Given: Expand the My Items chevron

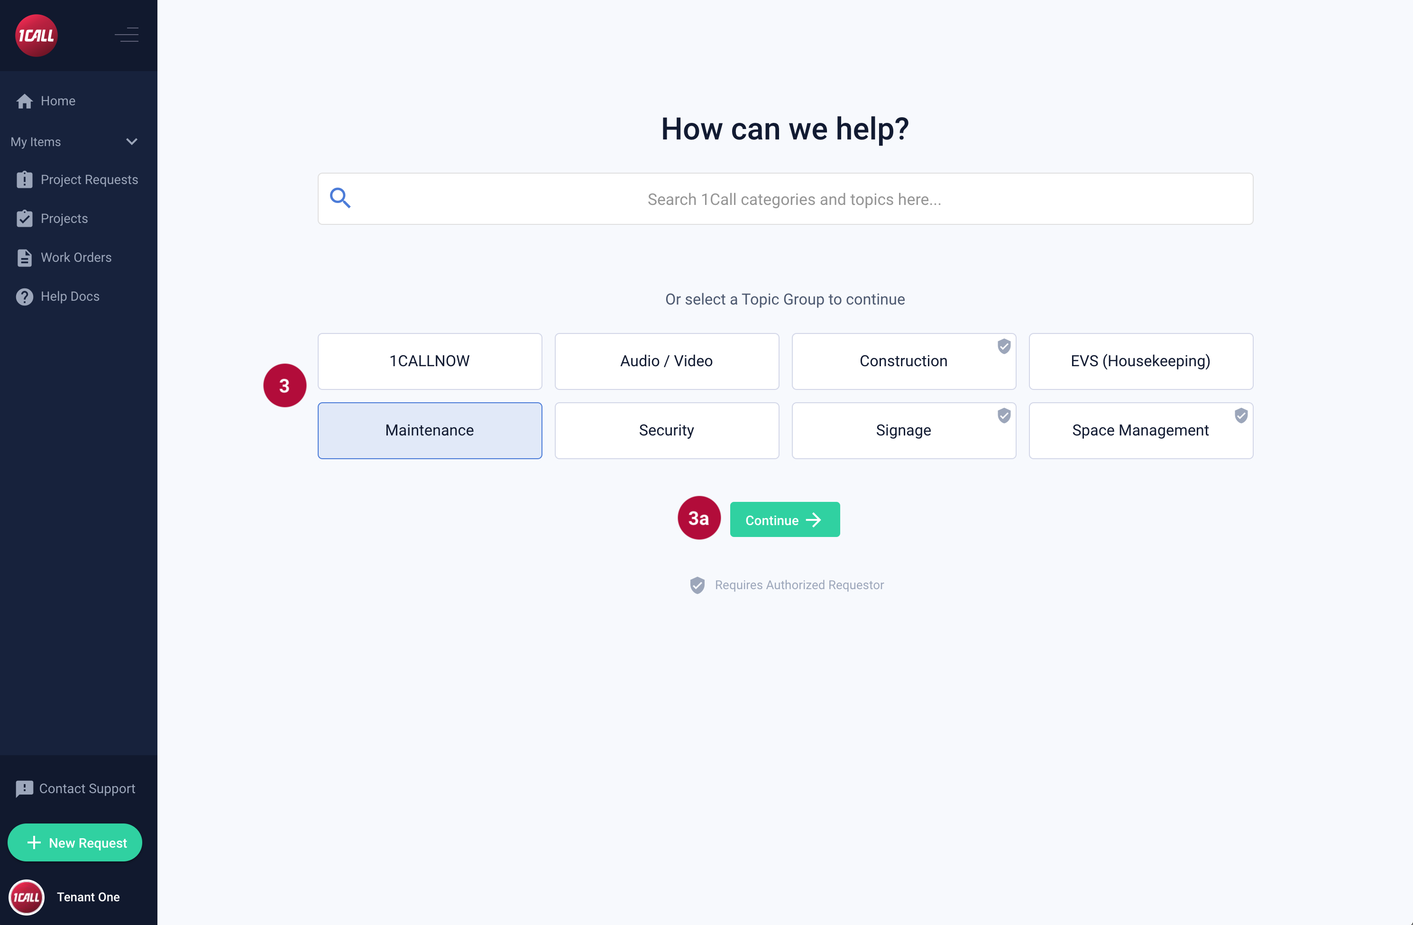Looking at the screenshot, I should (132, 142).
